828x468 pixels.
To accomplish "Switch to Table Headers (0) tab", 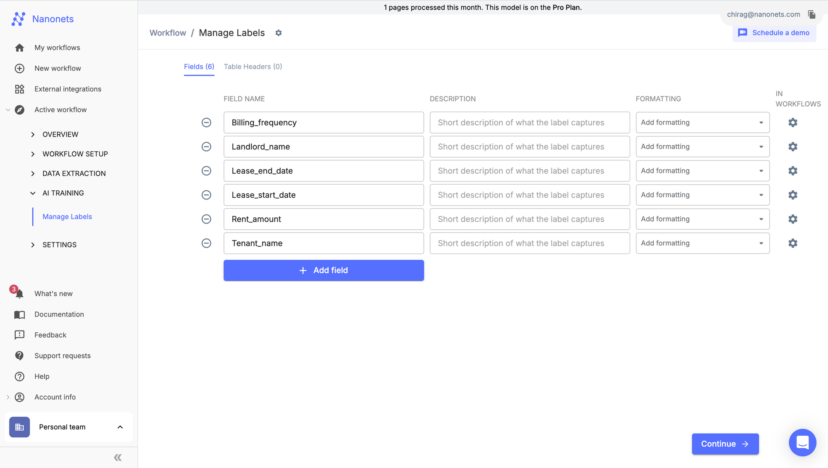I will (253, 67).
